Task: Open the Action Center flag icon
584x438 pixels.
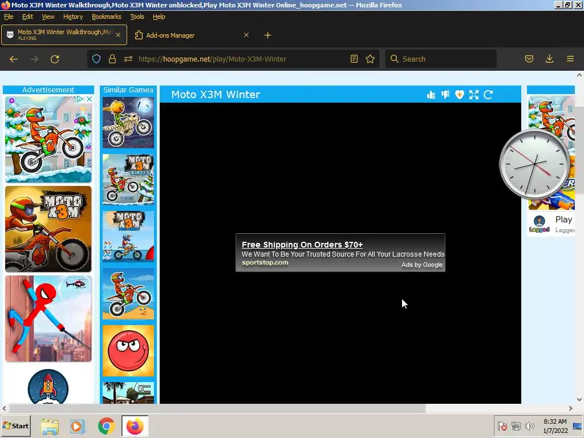Action: point(502,426)
